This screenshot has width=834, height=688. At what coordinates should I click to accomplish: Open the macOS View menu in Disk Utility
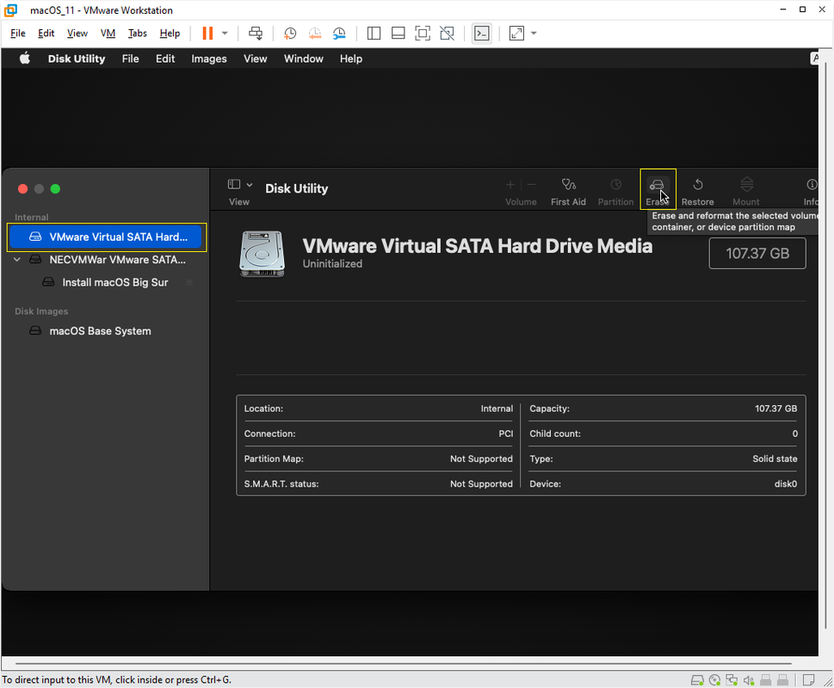click(x=256, y=59)
